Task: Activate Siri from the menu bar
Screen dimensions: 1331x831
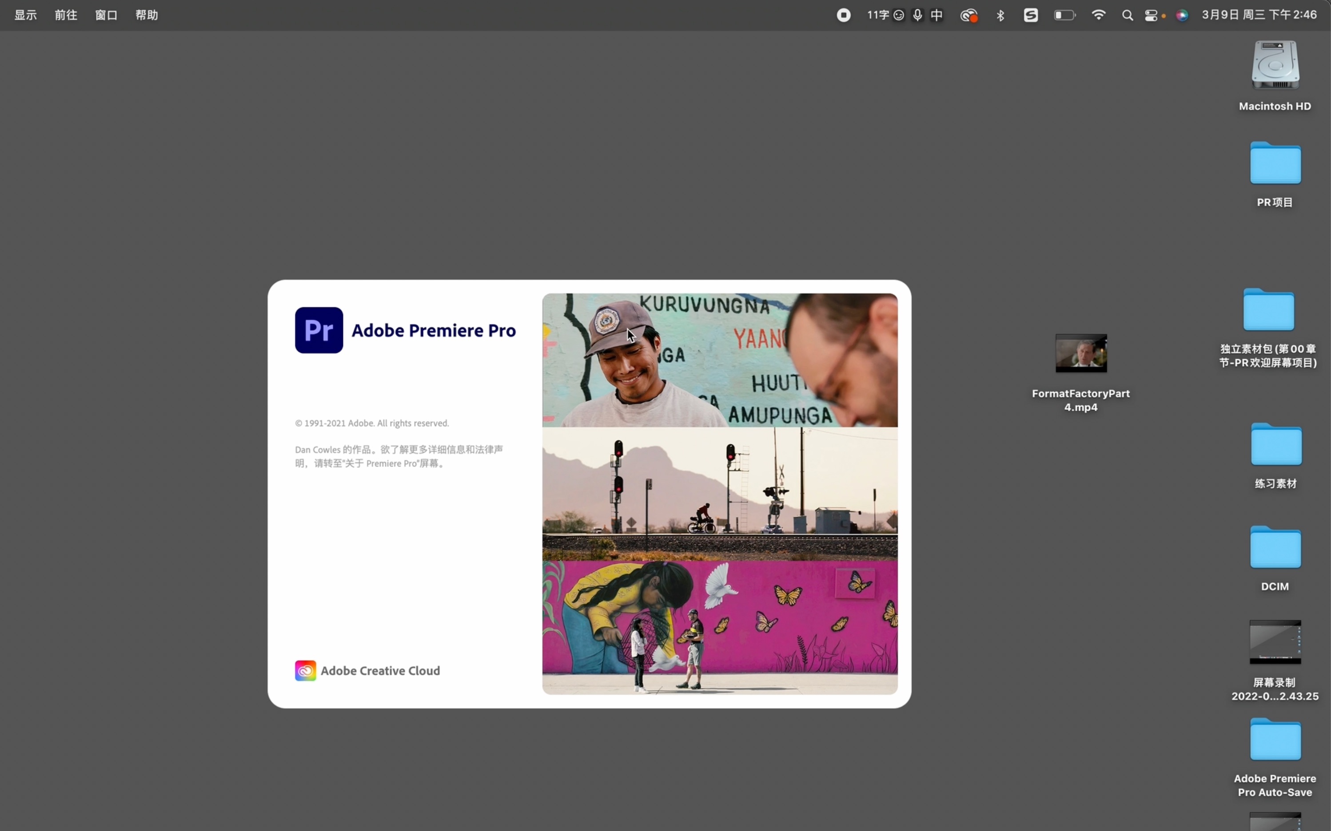Action: [x=1182, y=16]
